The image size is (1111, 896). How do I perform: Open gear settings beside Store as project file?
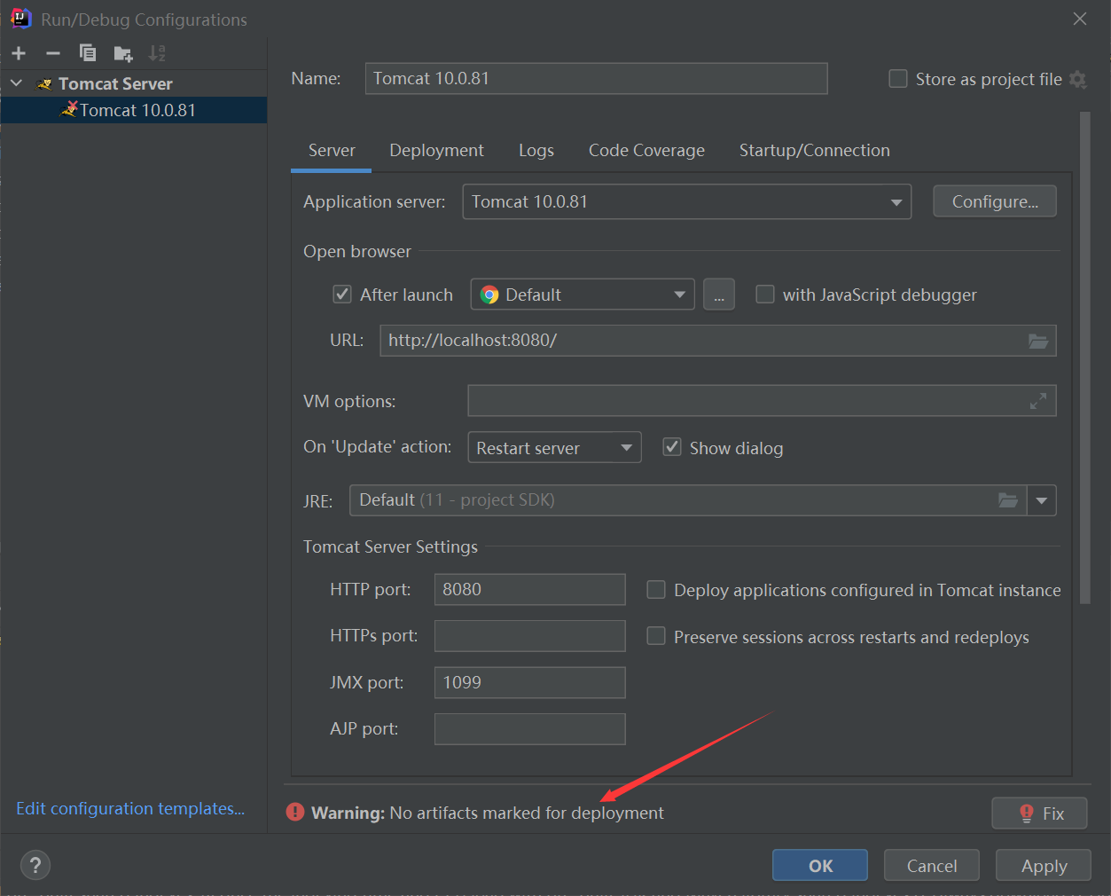(1078, 80)
